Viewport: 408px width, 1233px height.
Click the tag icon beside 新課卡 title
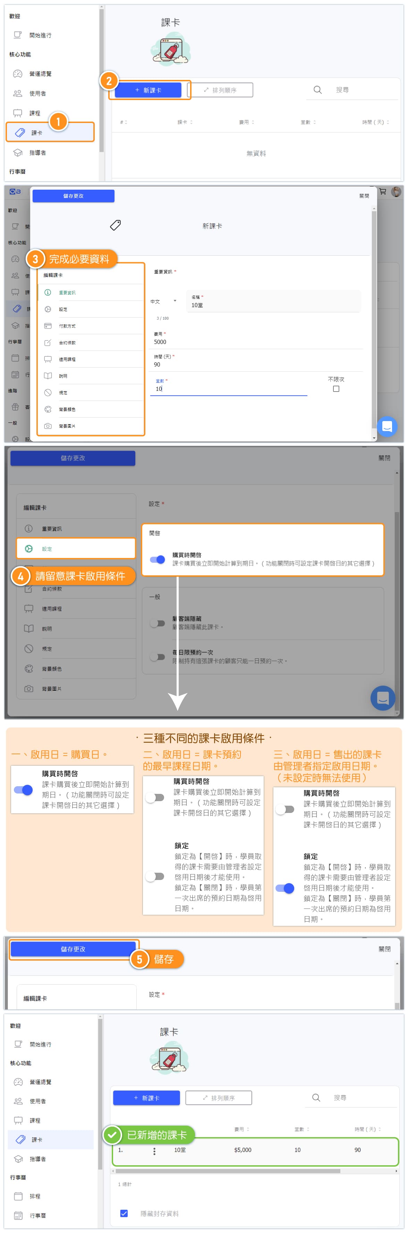pyautogui.click(x=115, y=225)
